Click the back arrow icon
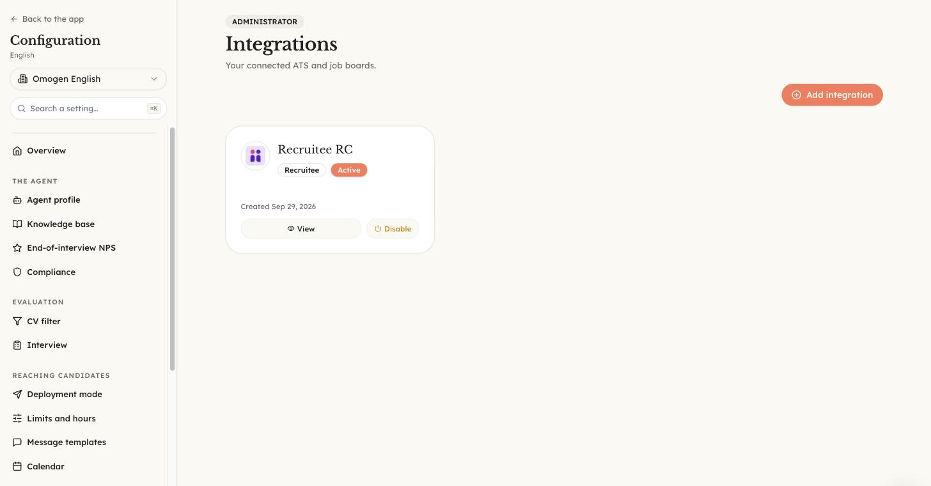931x486 pixels. (x=14, y=19)
